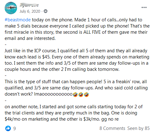Show who is in Seen by 85
The width and height of the screenshot is (154, 133).
point(139,128)
